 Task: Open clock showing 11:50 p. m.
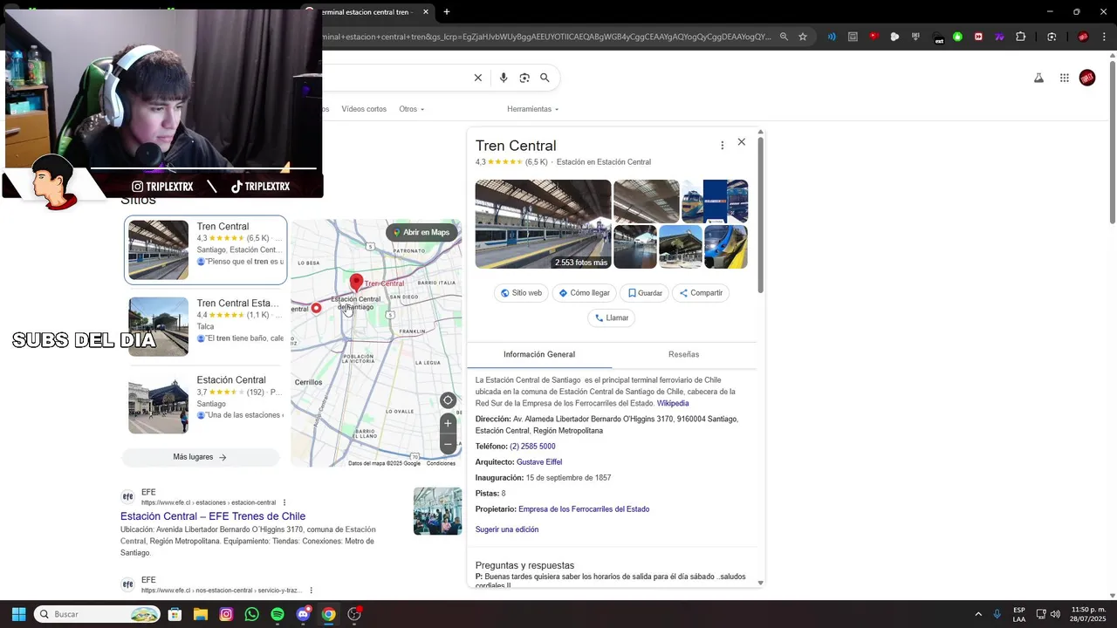(x=1089, y=614)
